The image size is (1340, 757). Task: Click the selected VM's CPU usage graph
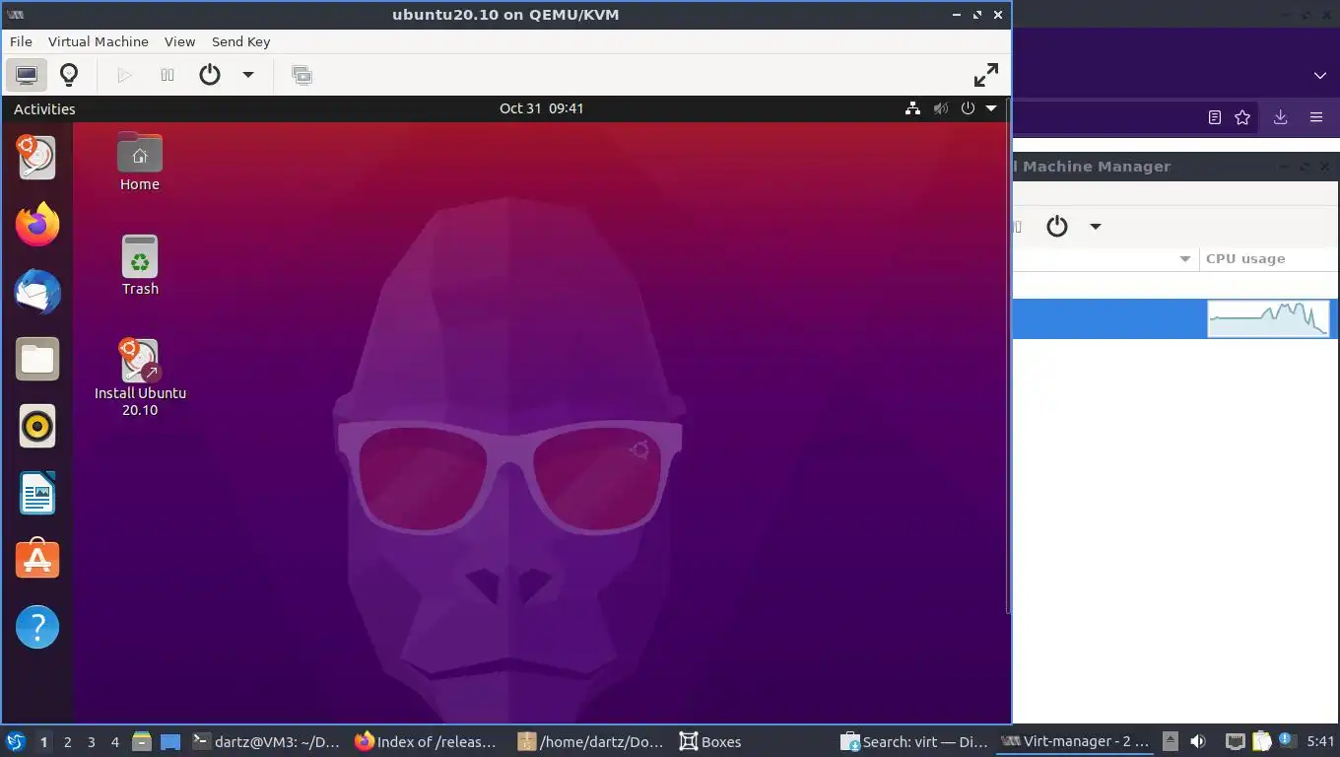(1268, 318)
